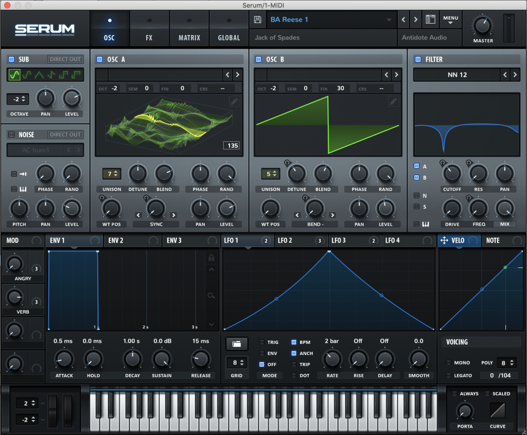
Task: Click the save preset floppy disk icon
Action: 258,20
